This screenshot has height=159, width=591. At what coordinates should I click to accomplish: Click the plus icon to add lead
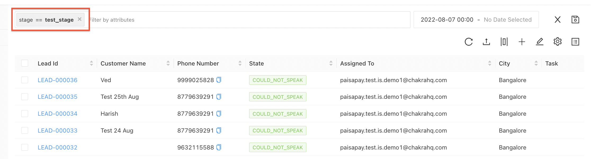[x=522, y=42]
